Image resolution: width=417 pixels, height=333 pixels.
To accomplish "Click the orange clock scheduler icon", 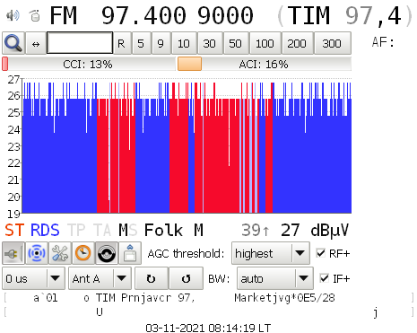I will click(83, 253).
